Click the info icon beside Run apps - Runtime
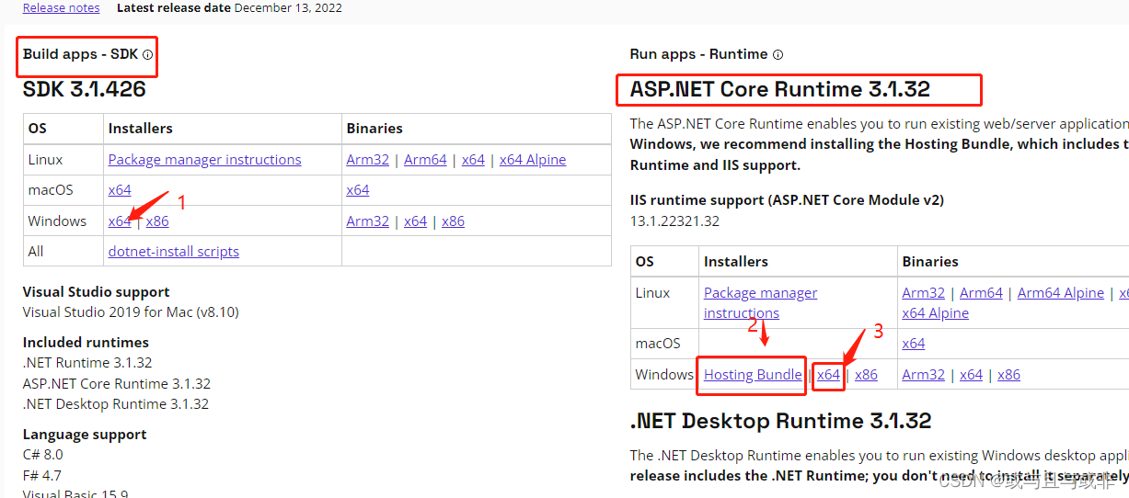 [x=778, y=55]
